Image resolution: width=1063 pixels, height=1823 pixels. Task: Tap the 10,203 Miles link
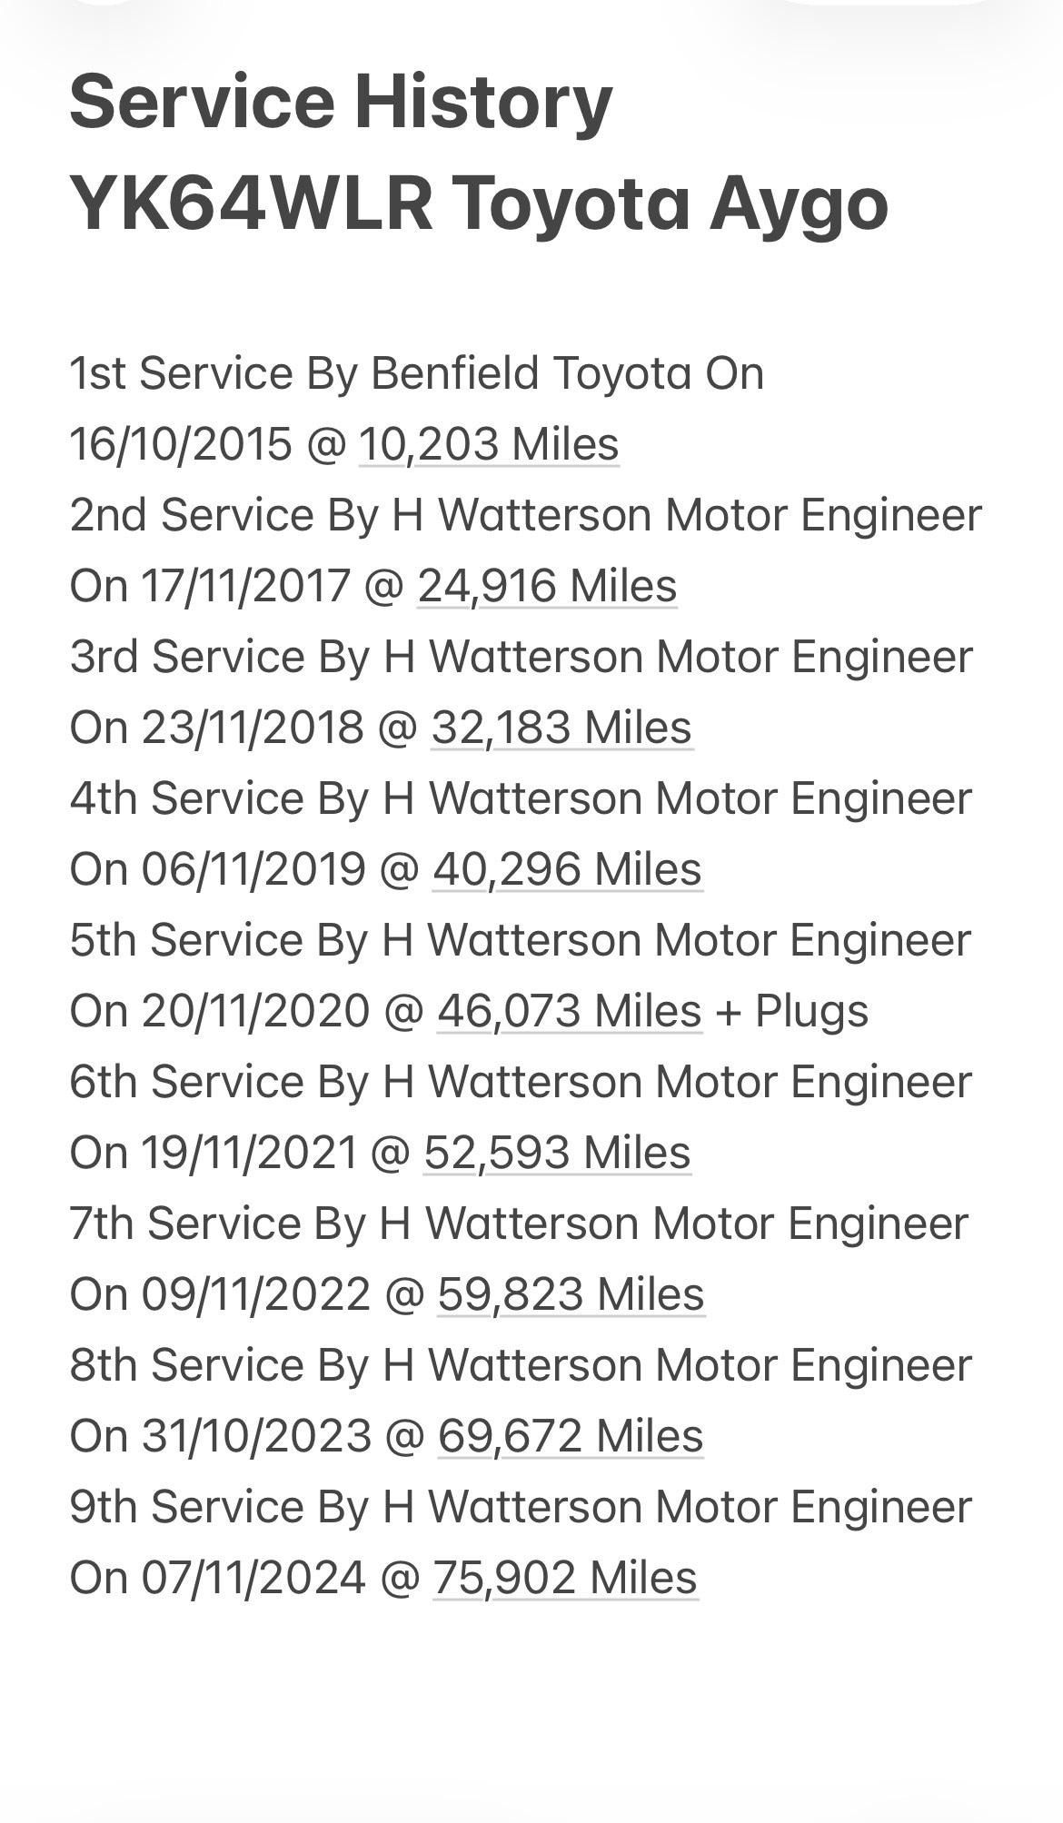[x=489, y=444]
